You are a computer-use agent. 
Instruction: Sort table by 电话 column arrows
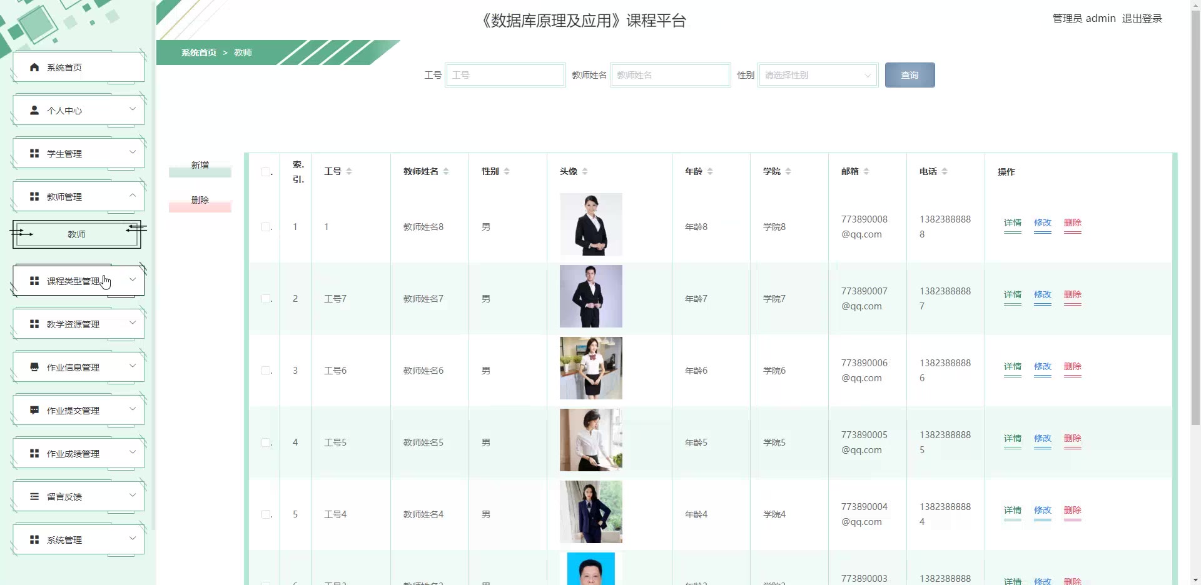point(945,171)
